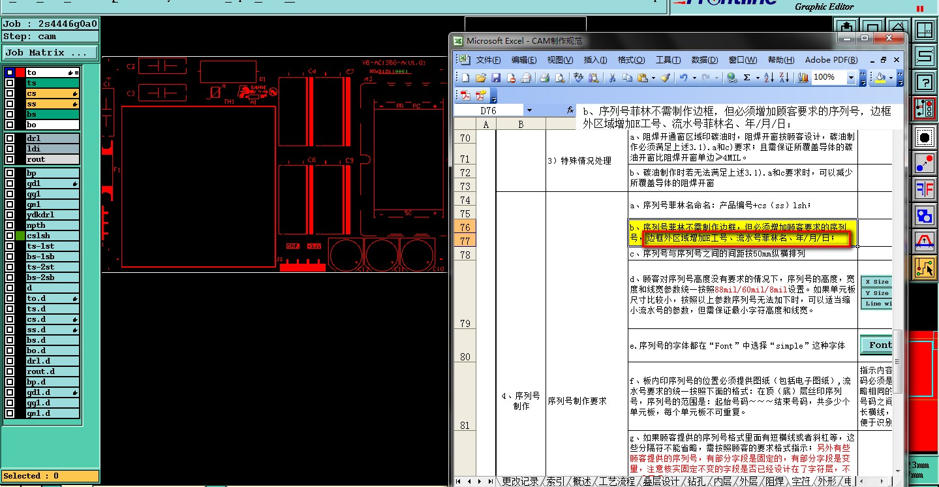Open Excel 文件(F) menu
Viewport: 939px width, 487px height.
point(487,59)
